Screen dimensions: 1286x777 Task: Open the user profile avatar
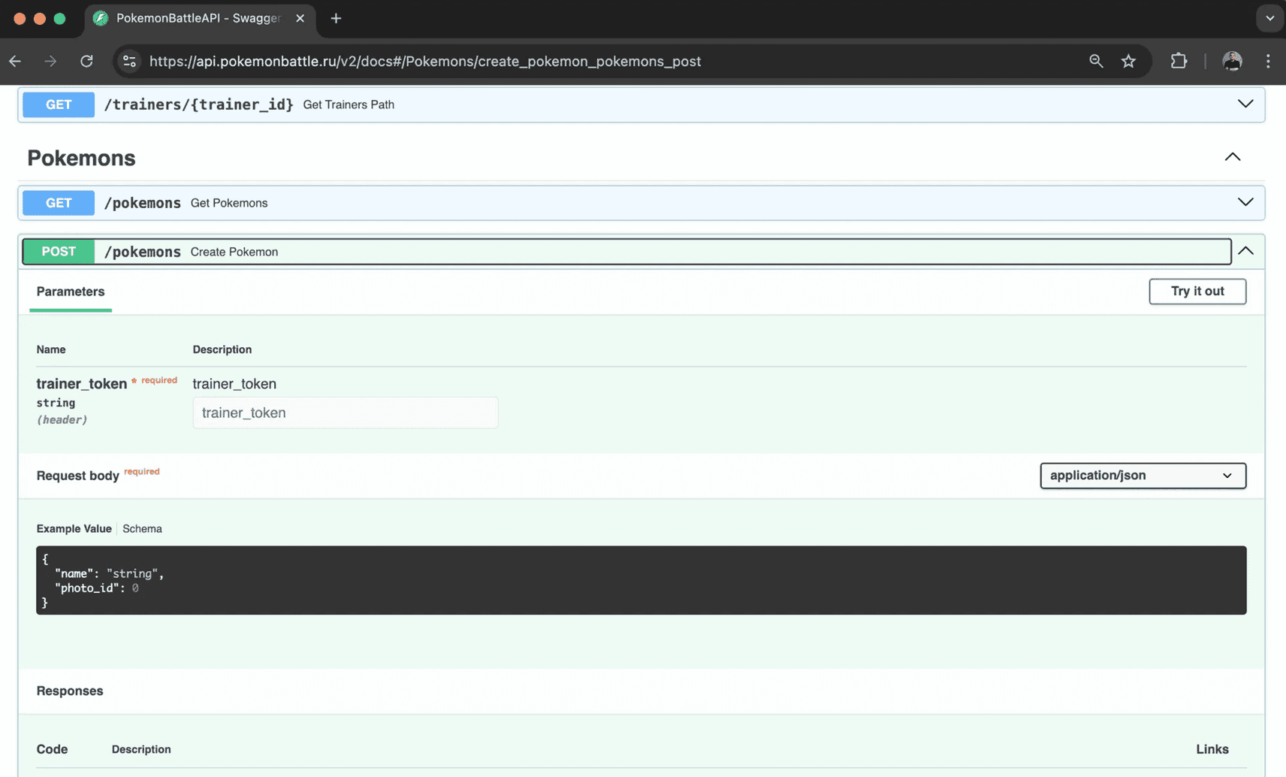pos(1232,61)
